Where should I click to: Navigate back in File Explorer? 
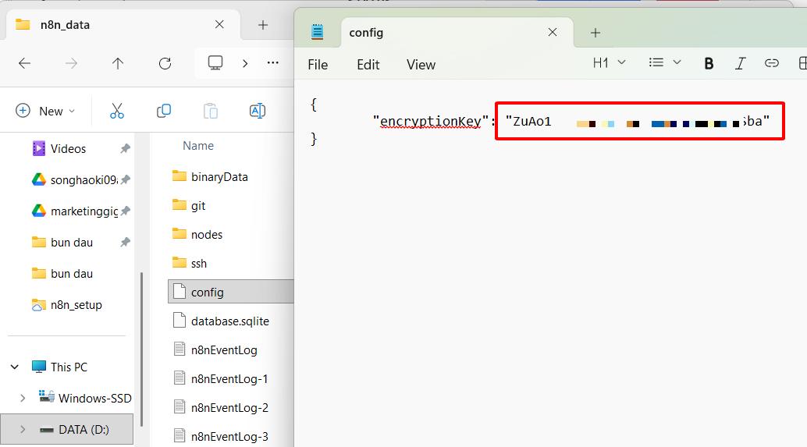(x=24, y=64)
